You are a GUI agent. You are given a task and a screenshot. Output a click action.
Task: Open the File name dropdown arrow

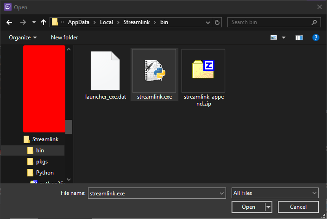[222, 194]
